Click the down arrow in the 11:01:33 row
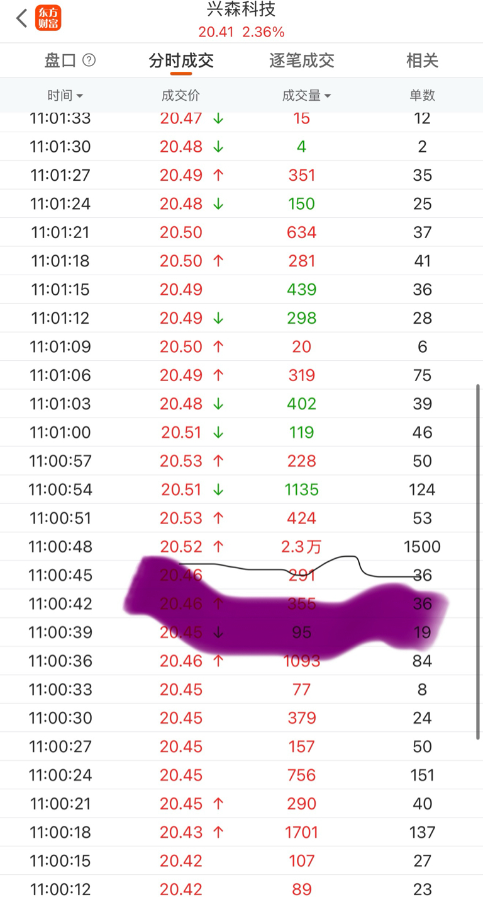The height and width of the screenshot is (902, 483). [x=218, y=118]
